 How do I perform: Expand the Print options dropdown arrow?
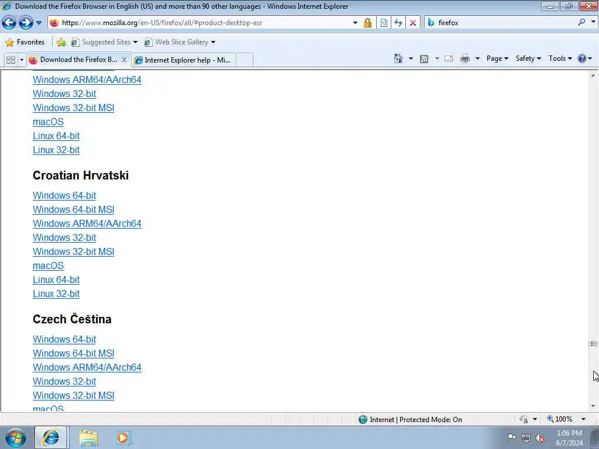pyautogui.click(x=477, y=58)
